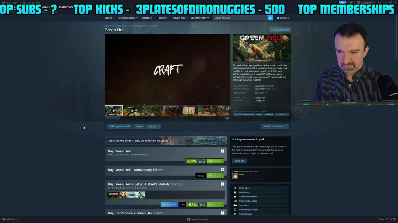Add Green Hell at $2.49 to cart
This screenshot has width=398, height=223.
(215, 161)
